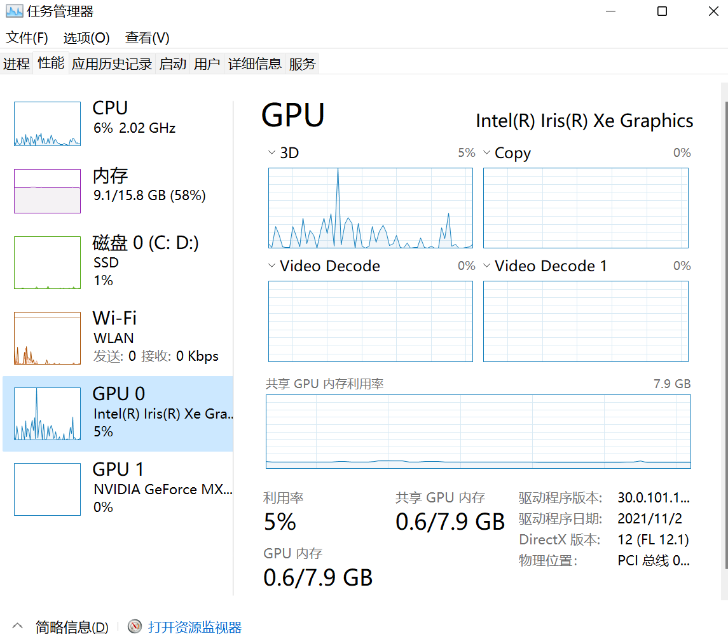728x639 pixels.
Task: Select the Wi-Fi graph thumbnail
Action: [x=47, y=338]
